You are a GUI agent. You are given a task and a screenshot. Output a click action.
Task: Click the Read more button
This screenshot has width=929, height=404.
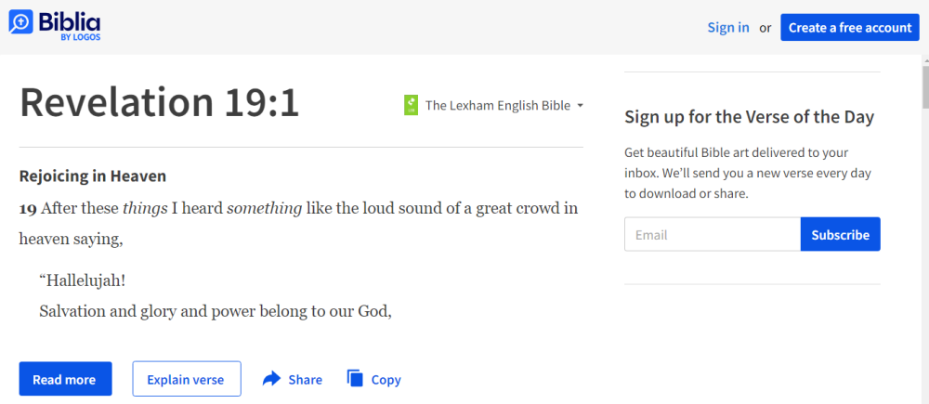tap(65, 379)
